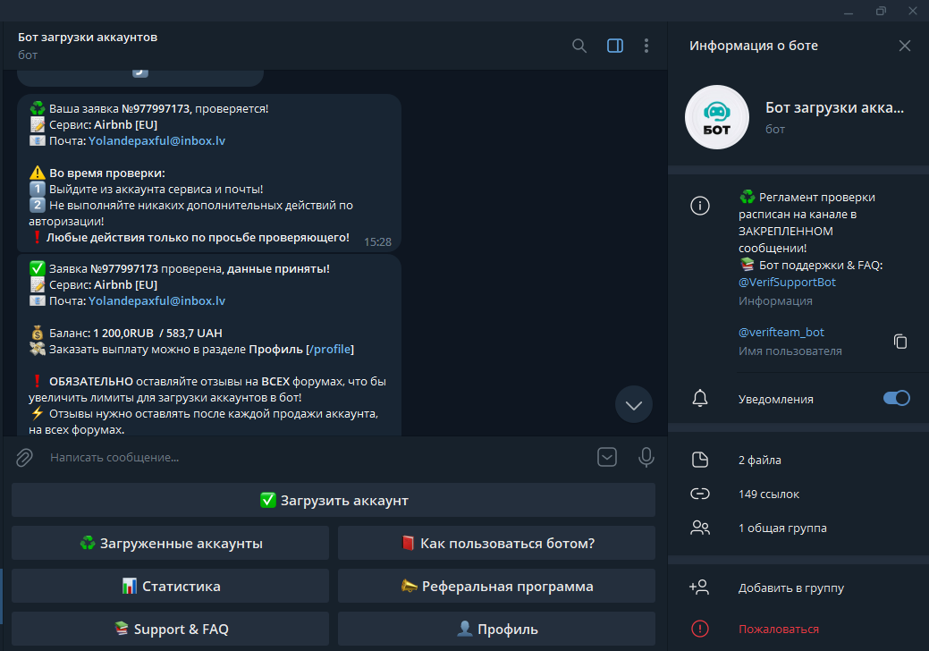929x651 pixels.
Task: Click the paperclip attach file icon
Action: 24,458
